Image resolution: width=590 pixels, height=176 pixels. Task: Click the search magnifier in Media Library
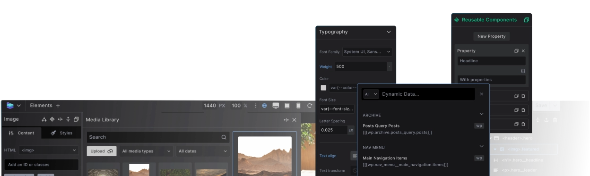click(x=224, y=137)
